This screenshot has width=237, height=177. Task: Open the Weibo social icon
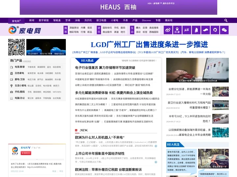pyautogui.click(x=168, y=30)
